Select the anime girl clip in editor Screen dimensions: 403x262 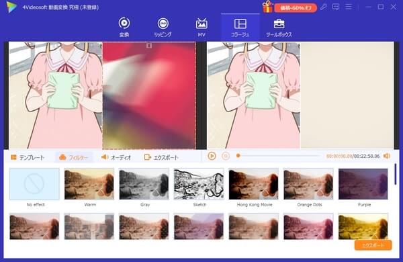(x=56, y=95)
